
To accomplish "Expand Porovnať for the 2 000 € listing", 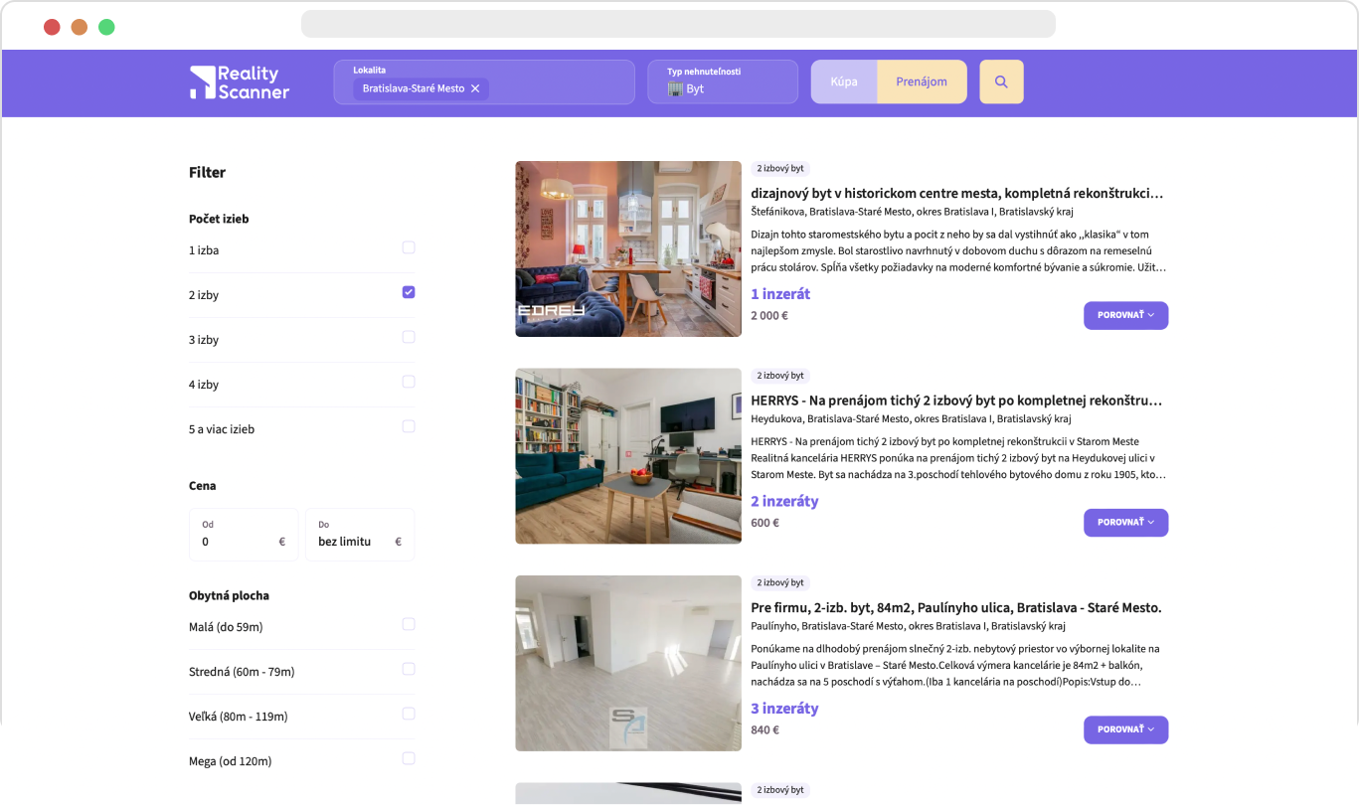I will pyautogui.click(x=1125, y=315).
